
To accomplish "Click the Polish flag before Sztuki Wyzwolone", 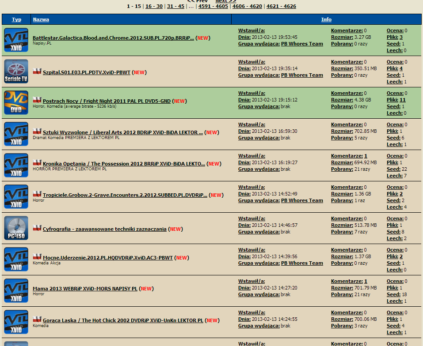I will pos(37,131).
